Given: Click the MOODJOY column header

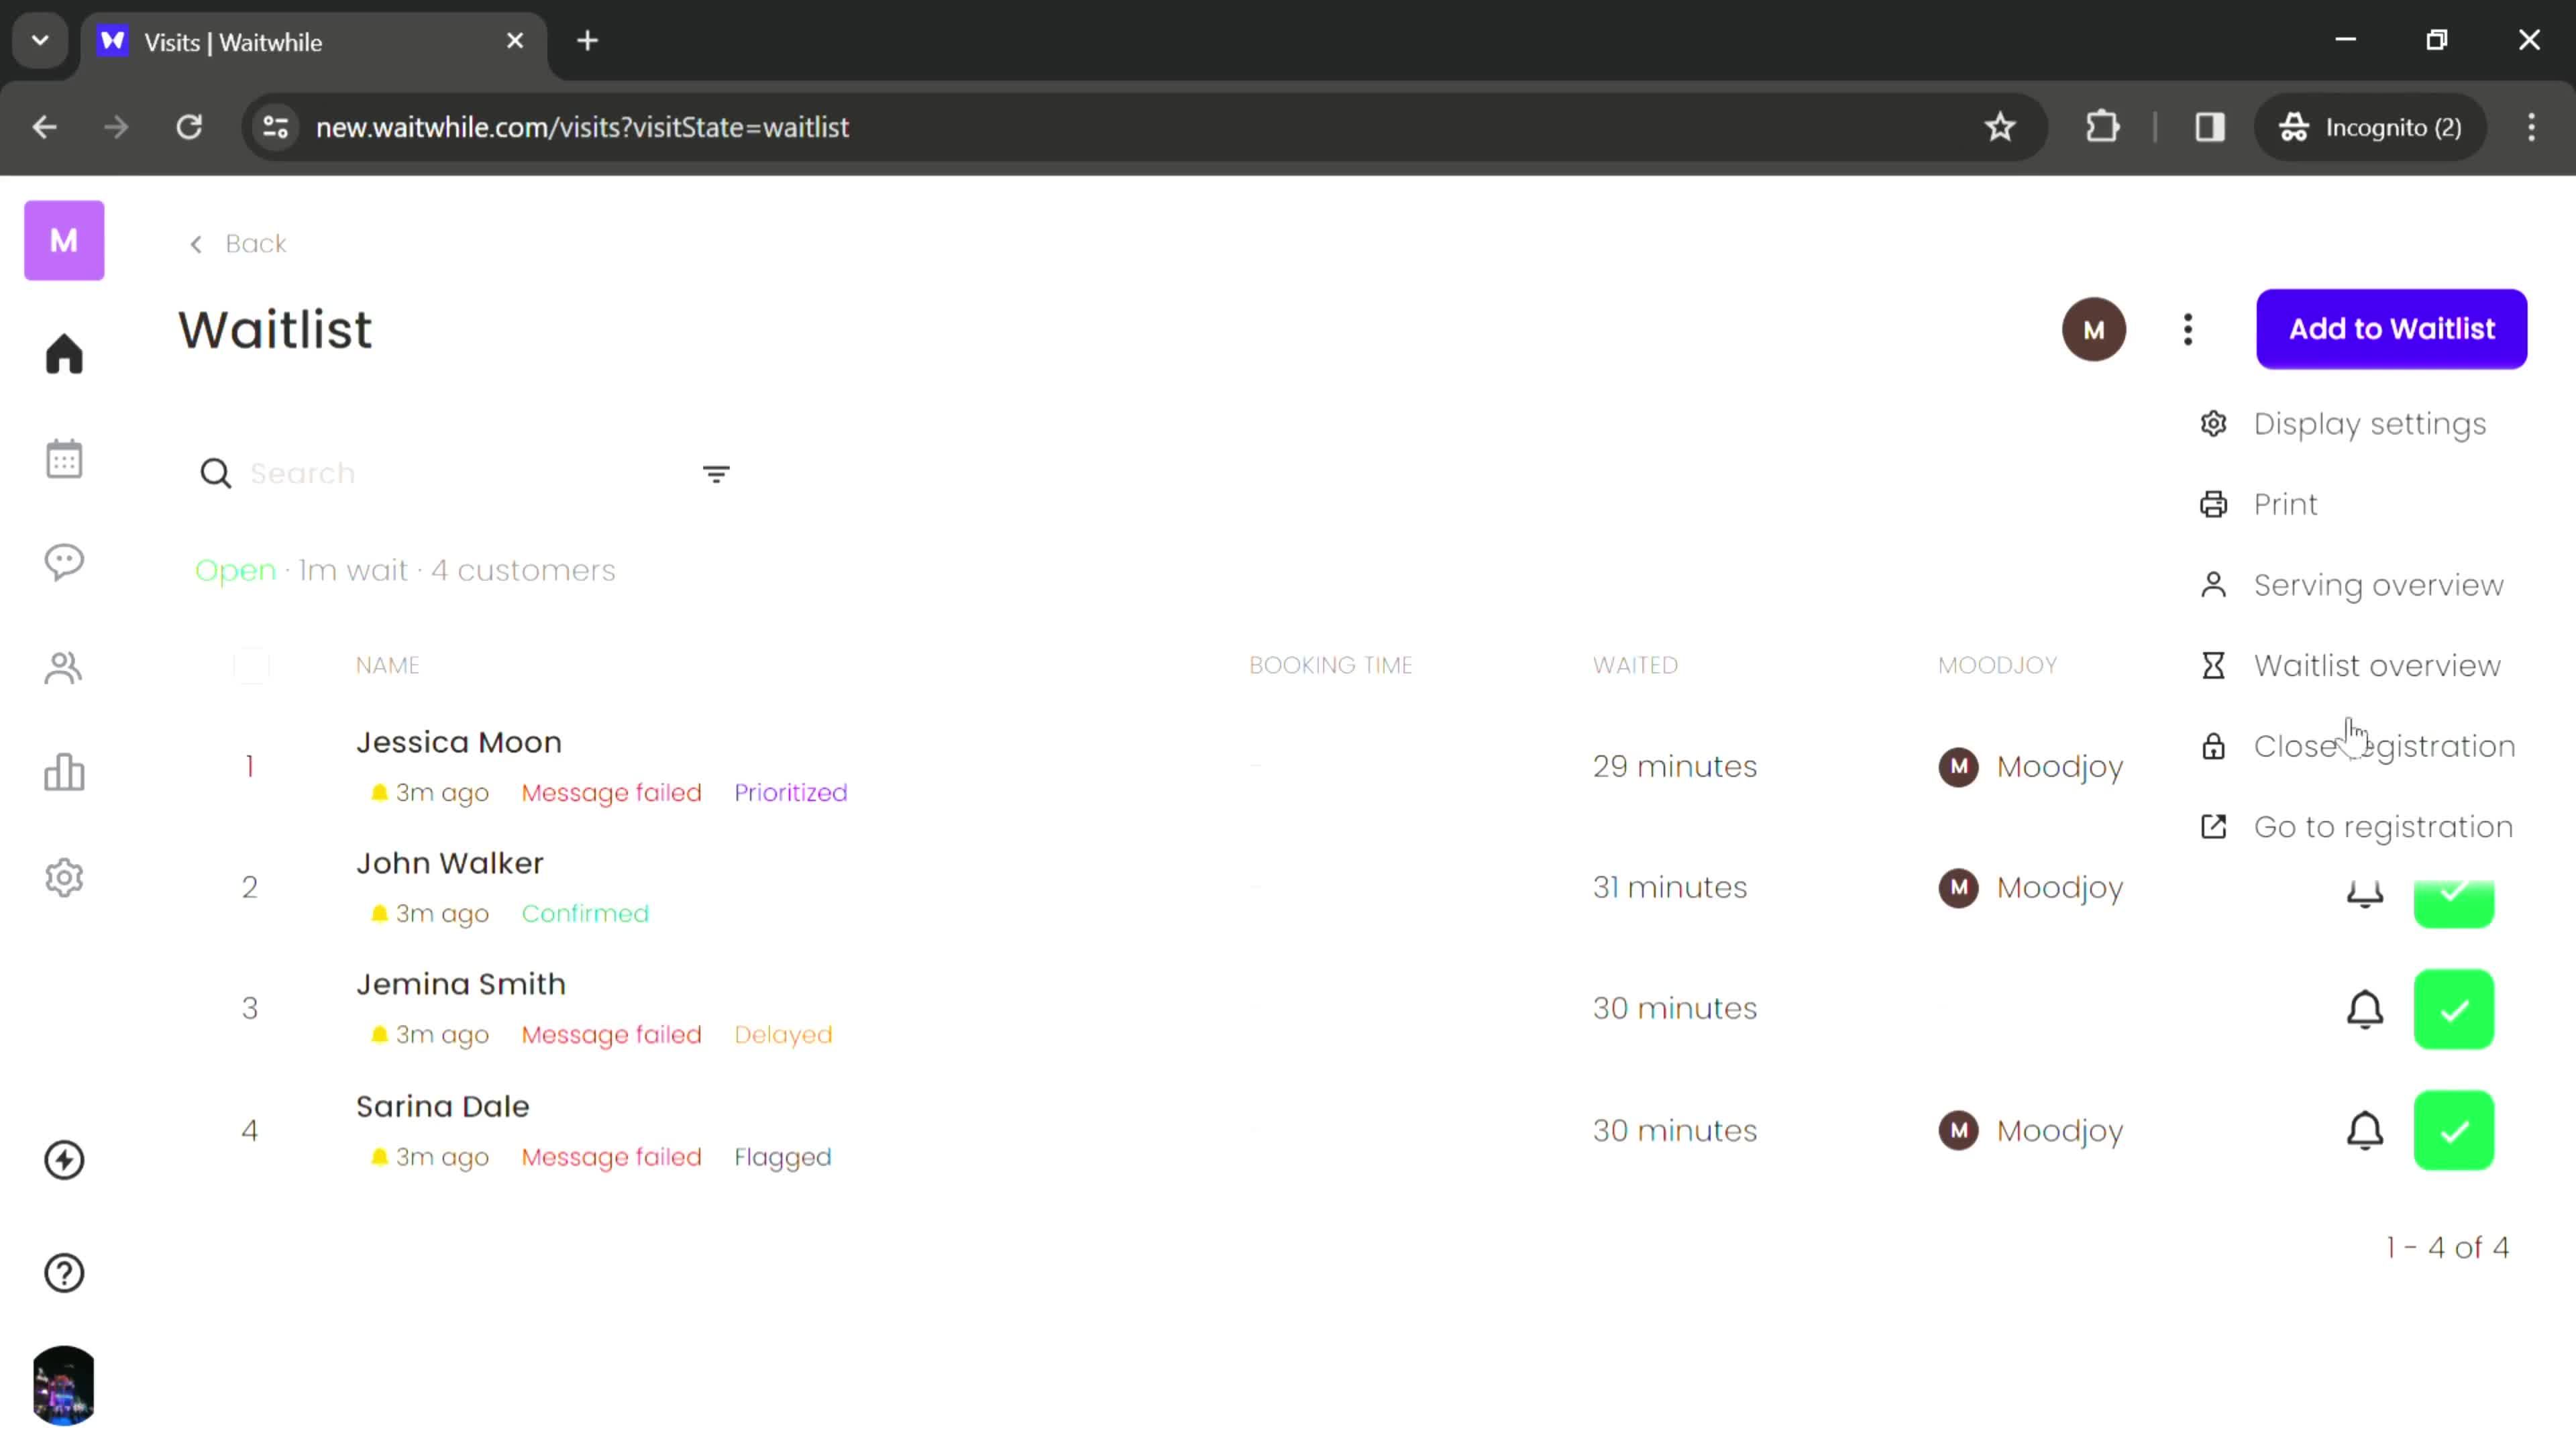Looking at the screenshot, I should [1997, 666].
